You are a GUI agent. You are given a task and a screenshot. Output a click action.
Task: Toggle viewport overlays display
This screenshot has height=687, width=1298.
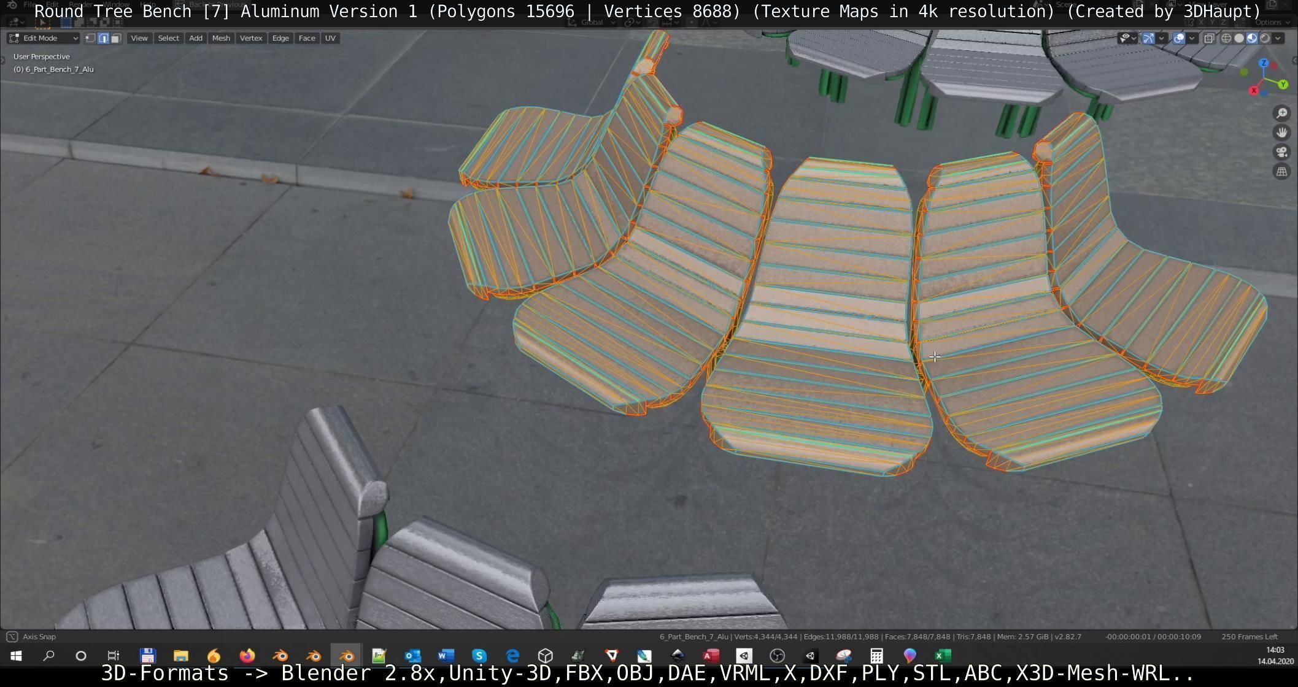(1179, 38)
